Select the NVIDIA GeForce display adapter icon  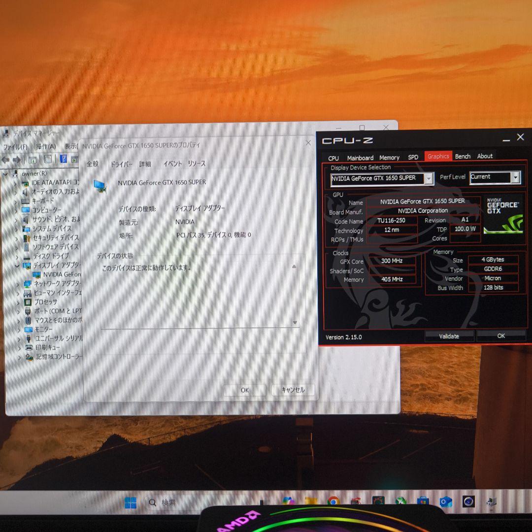coord(36,274)
